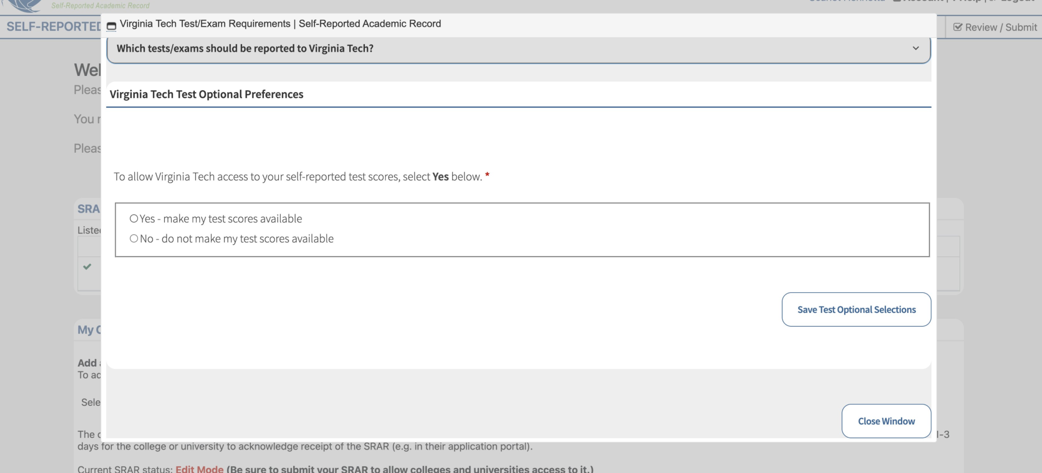
Task: Click the SRAR checkmark icon
Action: point(87,267)
